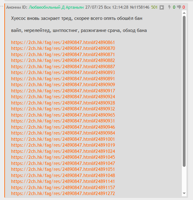Open link ending in #24891019
Viewport: 193px width, 200px height.
click(63, 145)
